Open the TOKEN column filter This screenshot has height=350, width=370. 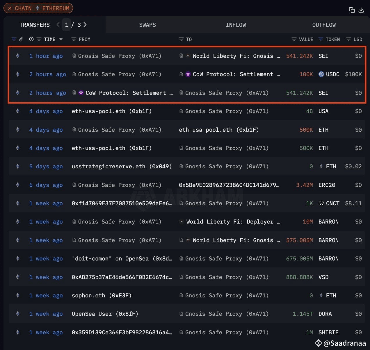[321, 39]
